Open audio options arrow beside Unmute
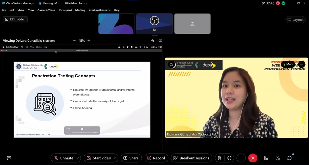This screenshot has height=165, width=309. pos(78,158)
